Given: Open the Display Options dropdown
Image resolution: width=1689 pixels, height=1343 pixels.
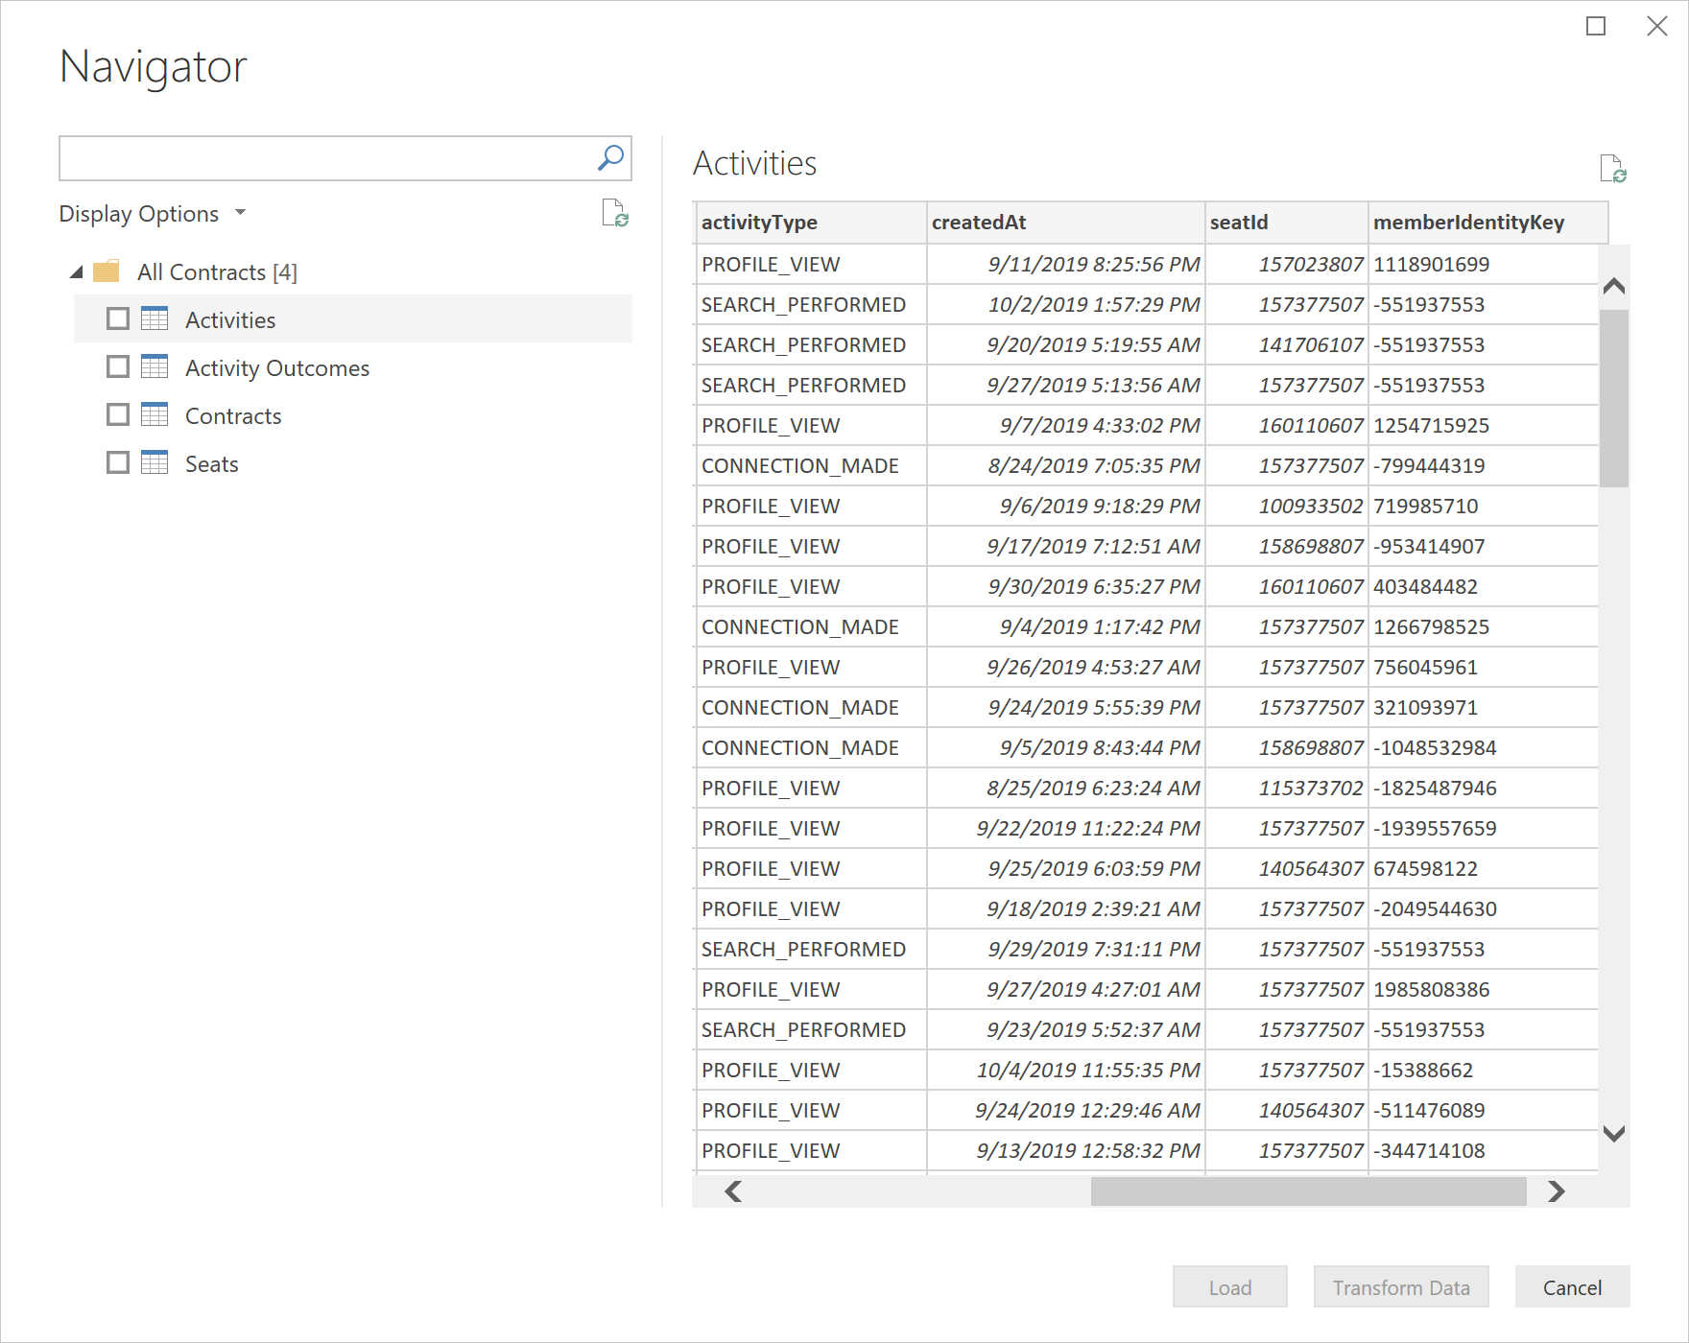Looking at the screenshot, I should (x=153, y=214).
